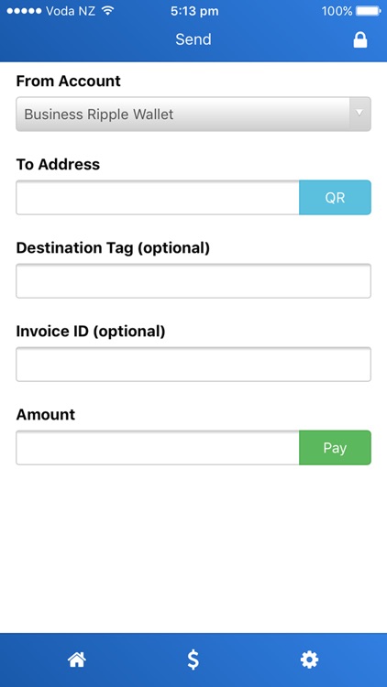Tap the 100% battery percentage text

click(337, 11)
